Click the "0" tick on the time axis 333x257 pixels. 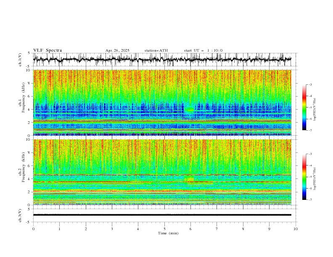click(33, 229)
